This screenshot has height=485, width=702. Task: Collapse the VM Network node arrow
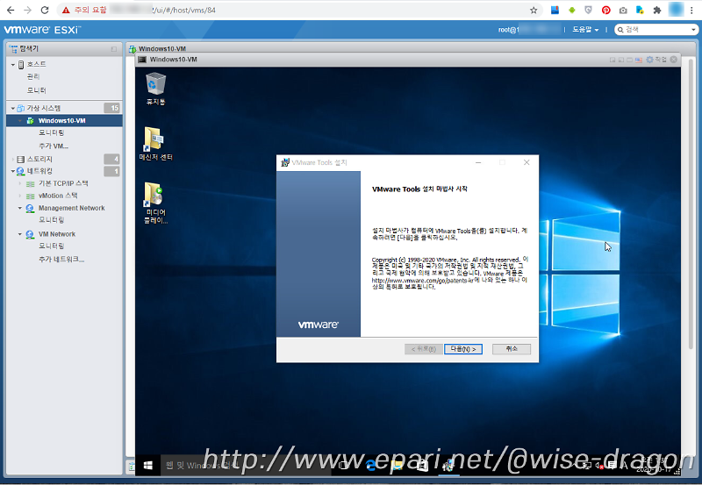[x=20, y=234]
